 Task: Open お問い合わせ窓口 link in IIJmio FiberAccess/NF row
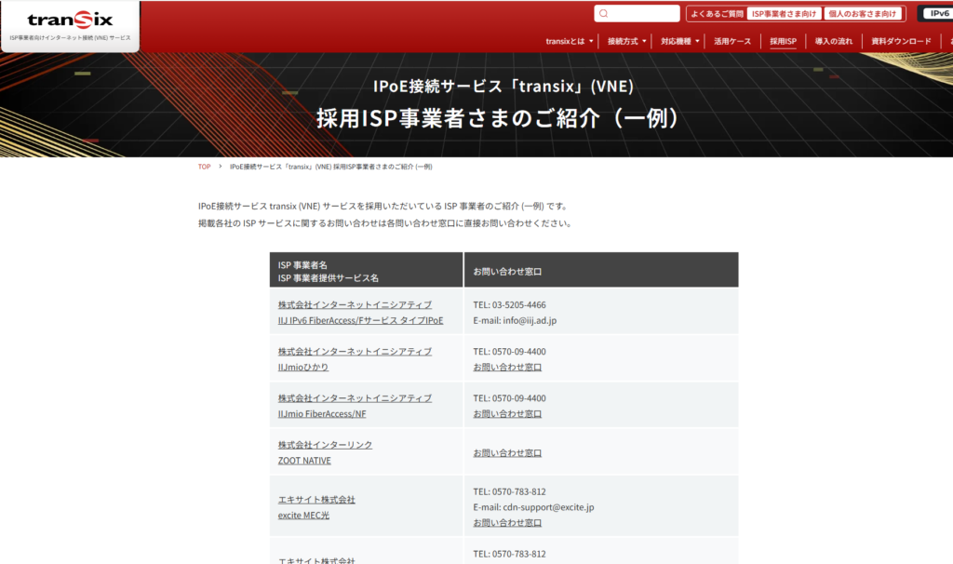coord(507,414)
